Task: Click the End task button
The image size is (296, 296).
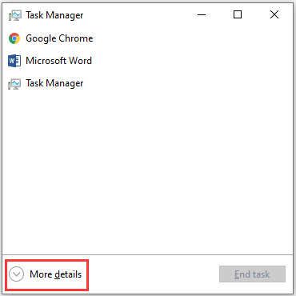Action: click(x=252, y=274)
